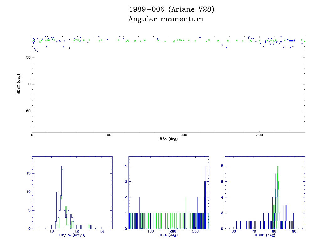Click the tallest blue spike in HRA histogram
321x241 pixels.
click(205, 166)
